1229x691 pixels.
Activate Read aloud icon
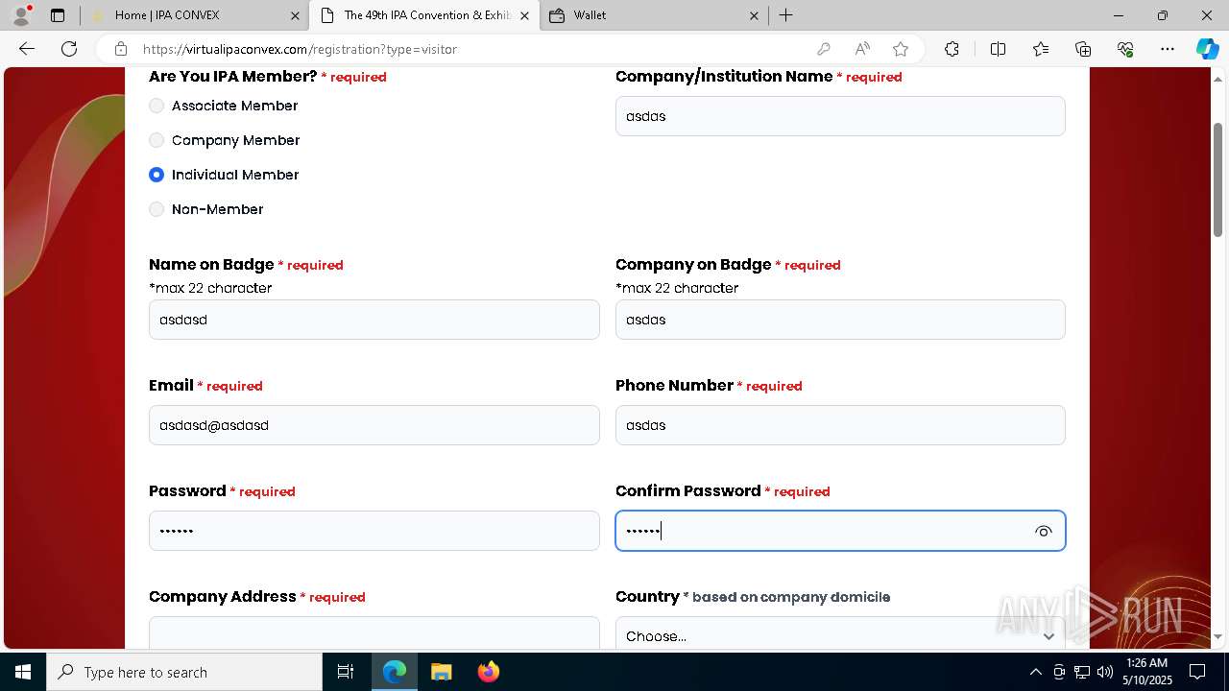tap(862, 49)
